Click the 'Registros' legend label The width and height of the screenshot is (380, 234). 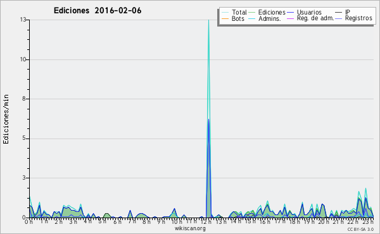pyautogui.click(x=358, y=18)
